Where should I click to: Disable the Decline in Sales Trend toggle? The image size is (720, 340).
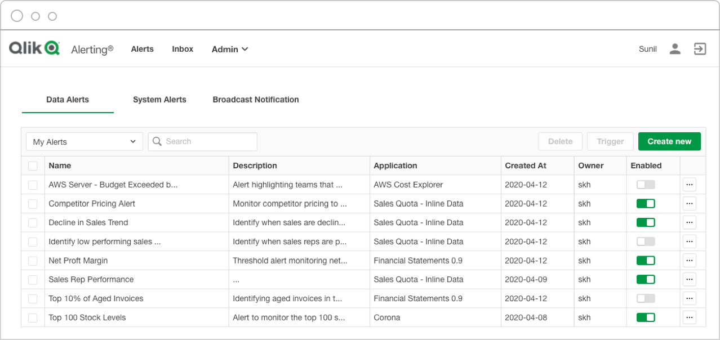646,222
